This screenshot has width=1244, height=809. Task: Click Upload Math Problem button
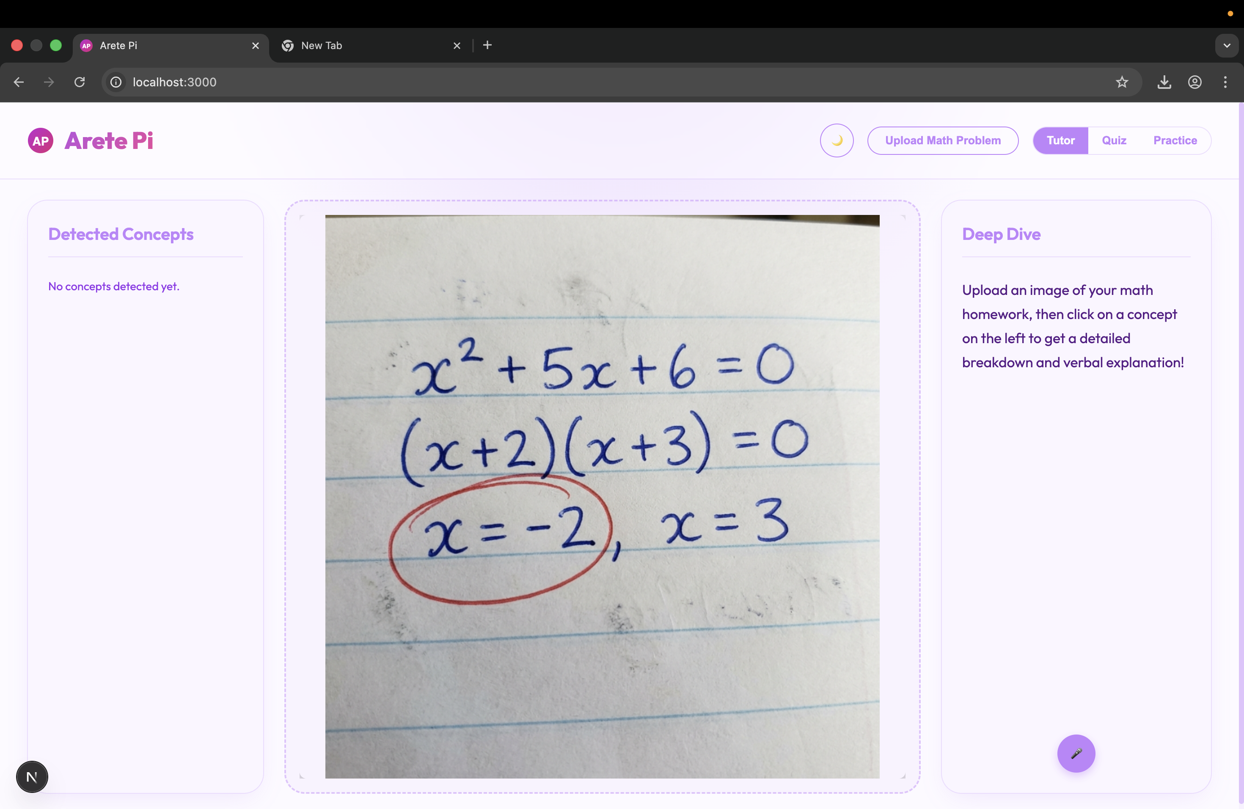[942, 140]
